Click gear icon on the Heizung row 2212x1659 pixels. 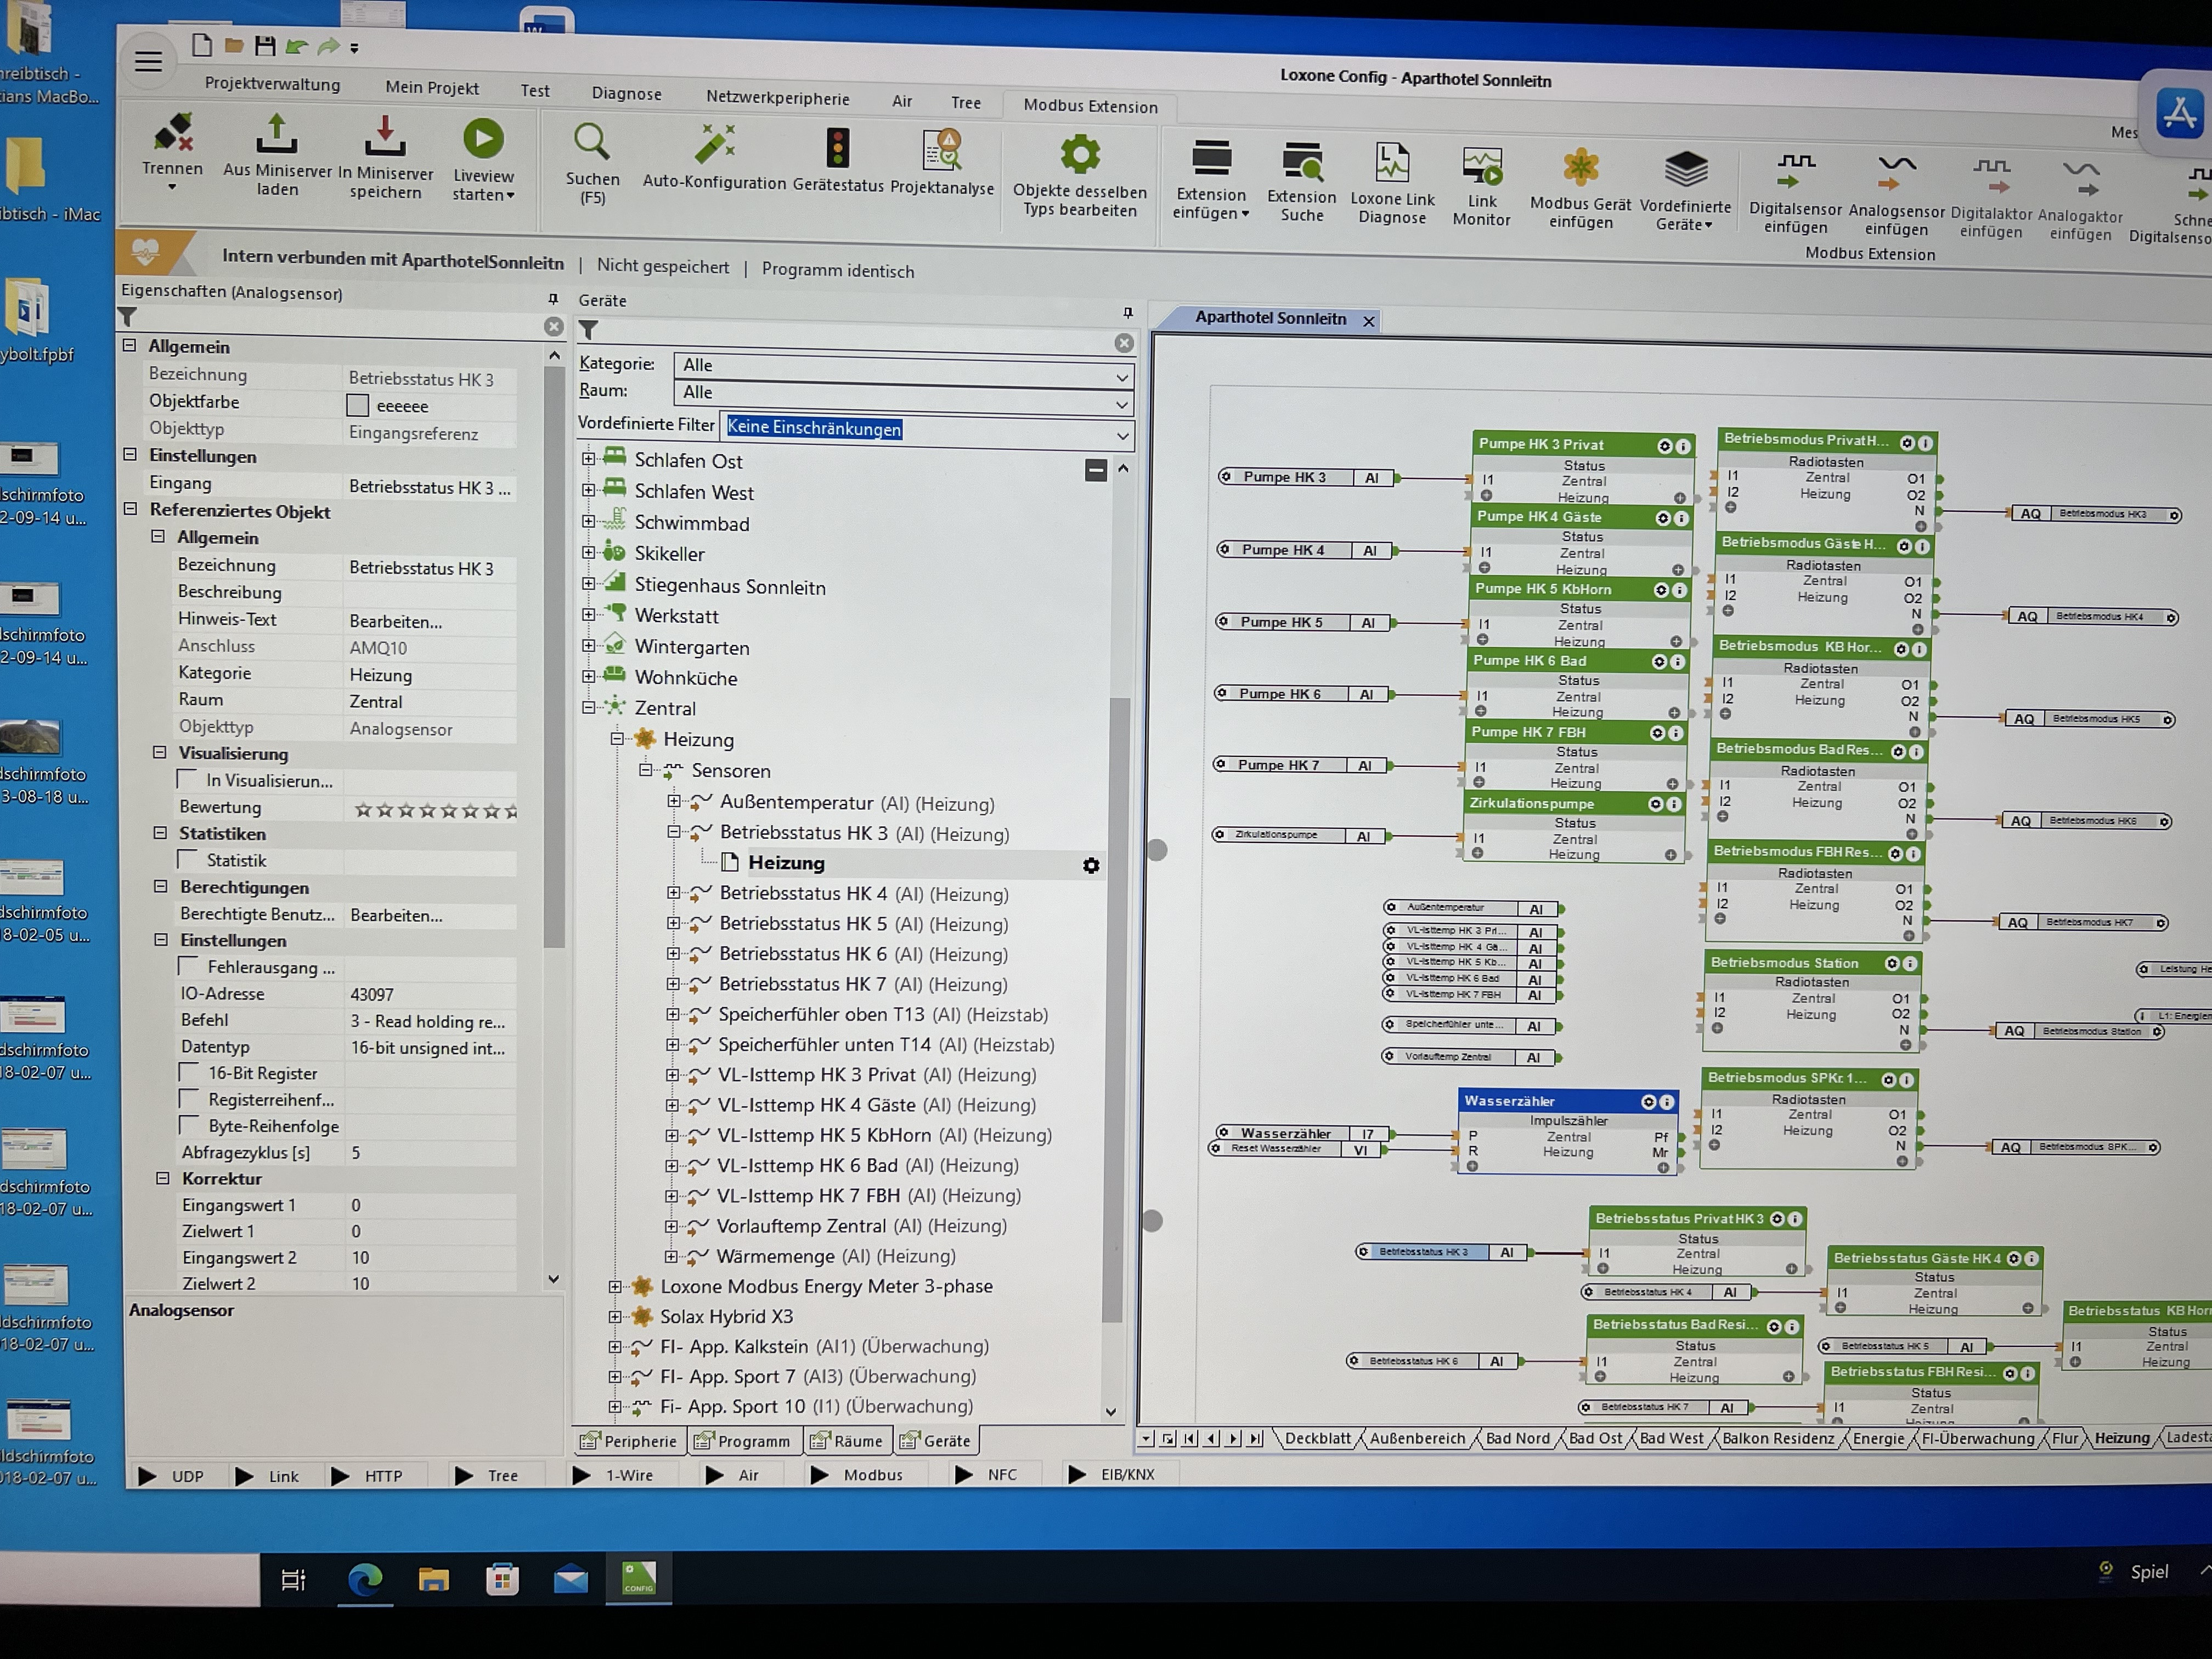(x=1091, y=866)
